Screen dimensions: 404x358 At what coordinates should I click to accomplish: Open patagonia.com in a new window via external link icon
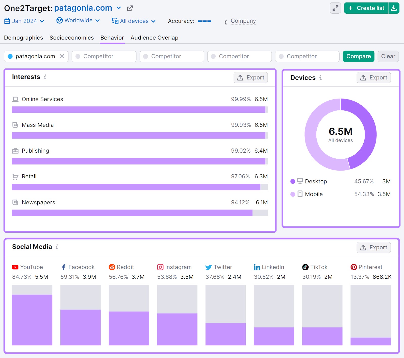coord(130,8)
